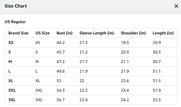
Task: Click the 24.2 shoulder value for 3XL
Action: (125, 100)
